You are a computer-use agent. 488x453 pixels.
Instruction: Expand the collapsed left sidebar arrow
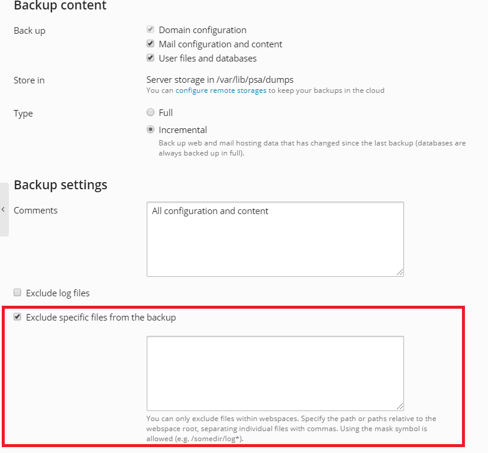[4, 209]
